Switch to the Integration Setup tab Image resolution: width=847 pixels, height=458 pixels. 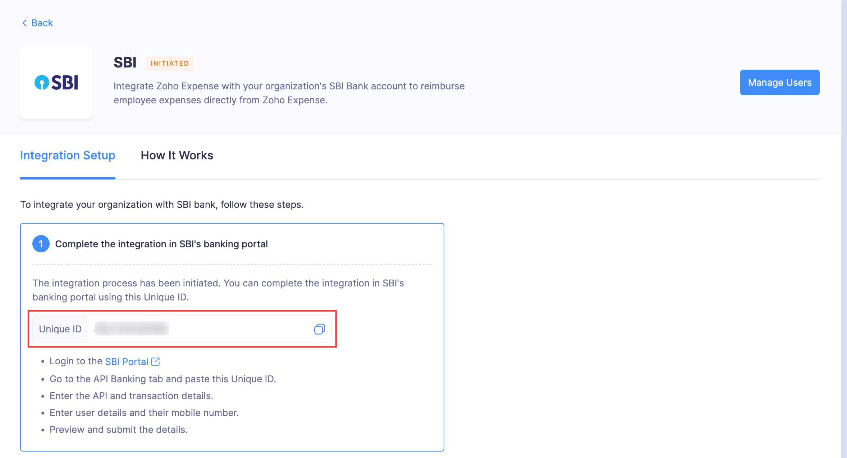68,155
